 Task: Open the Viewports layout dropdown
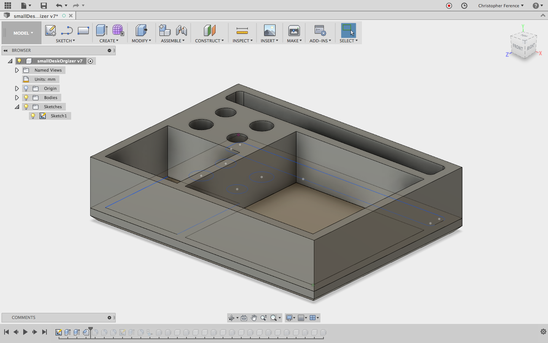click(x=314, y=318)
